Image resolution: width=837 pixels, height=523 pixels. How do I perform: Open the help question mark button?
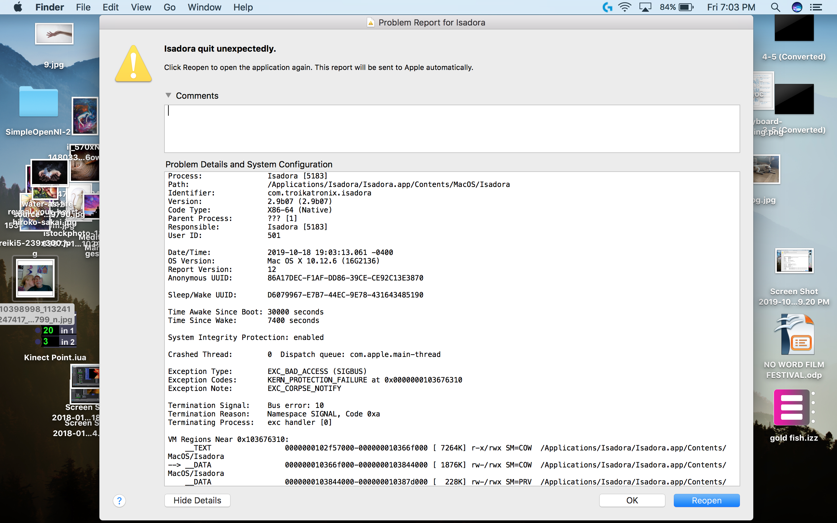(x=119, y=500)
